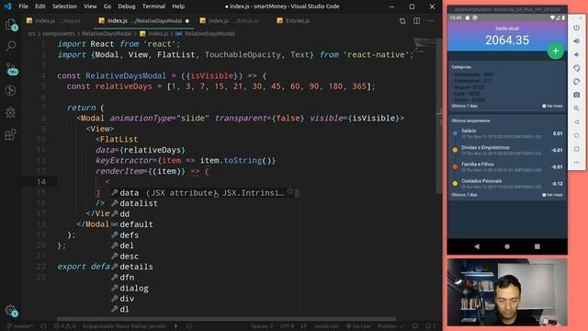
Task: Click unsaved dot on RelativeDaysModal tab
Action: pyautogui.click(x=187, y=21)
